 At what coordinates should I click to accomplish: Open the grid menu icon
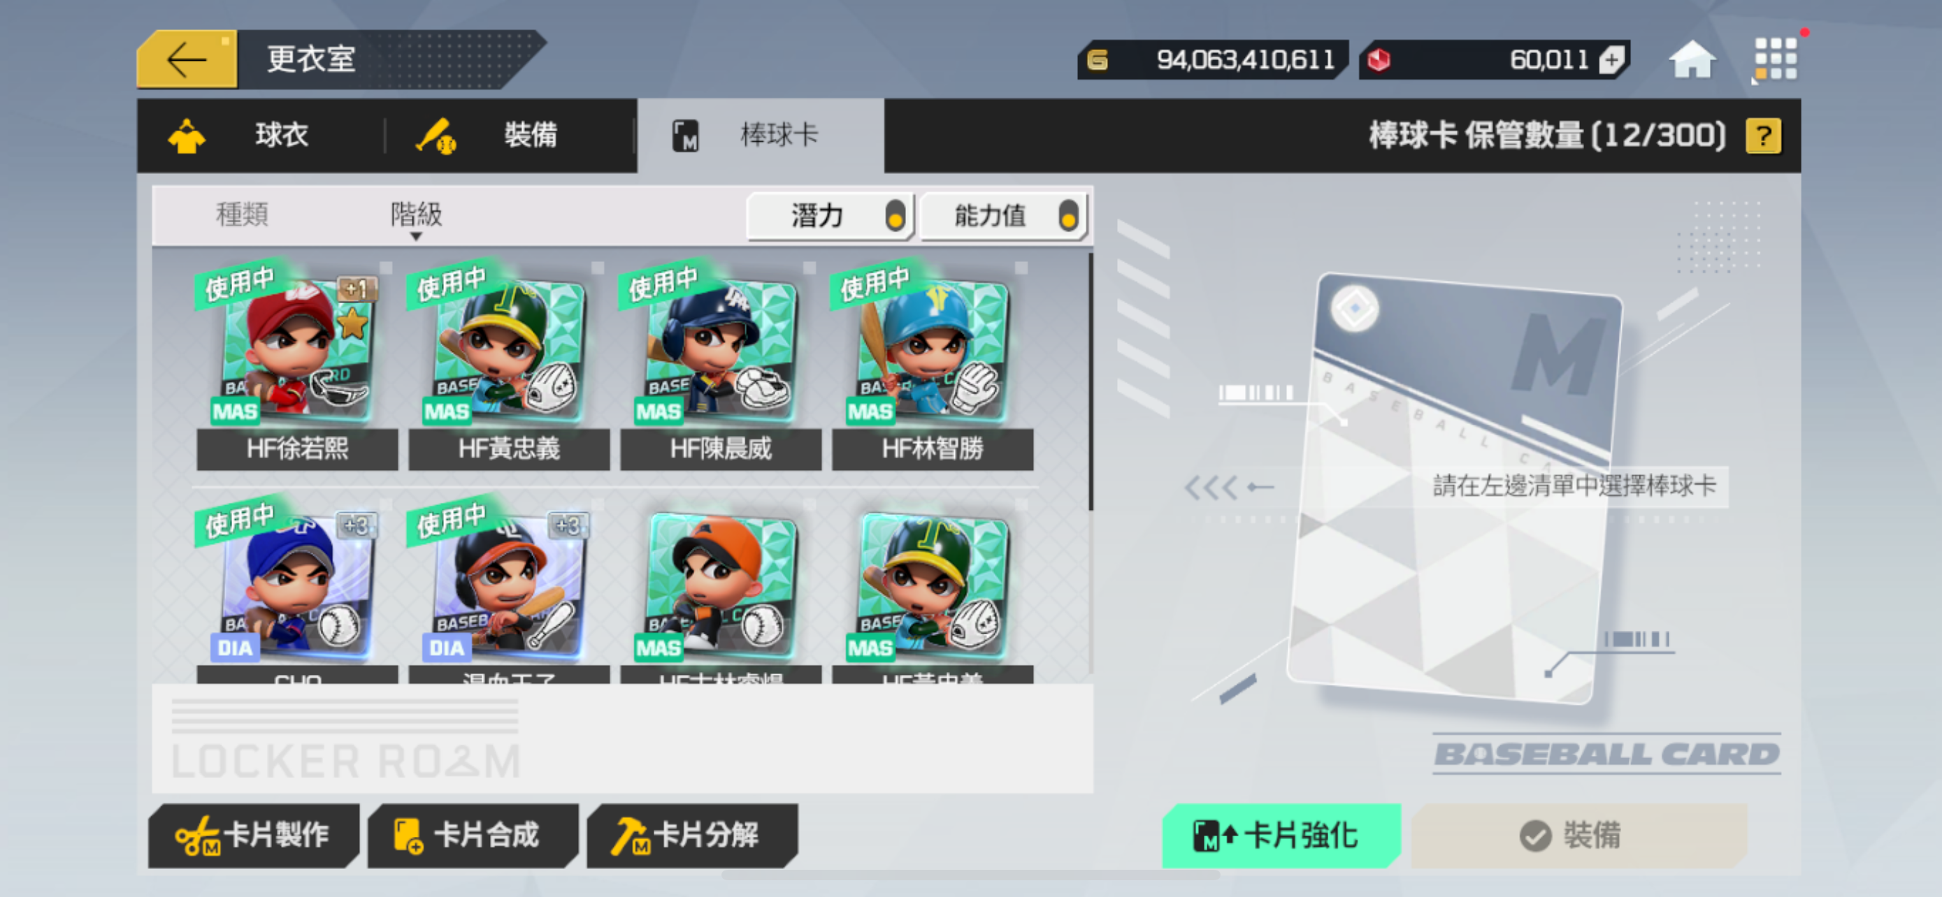tap(1776, 59)
